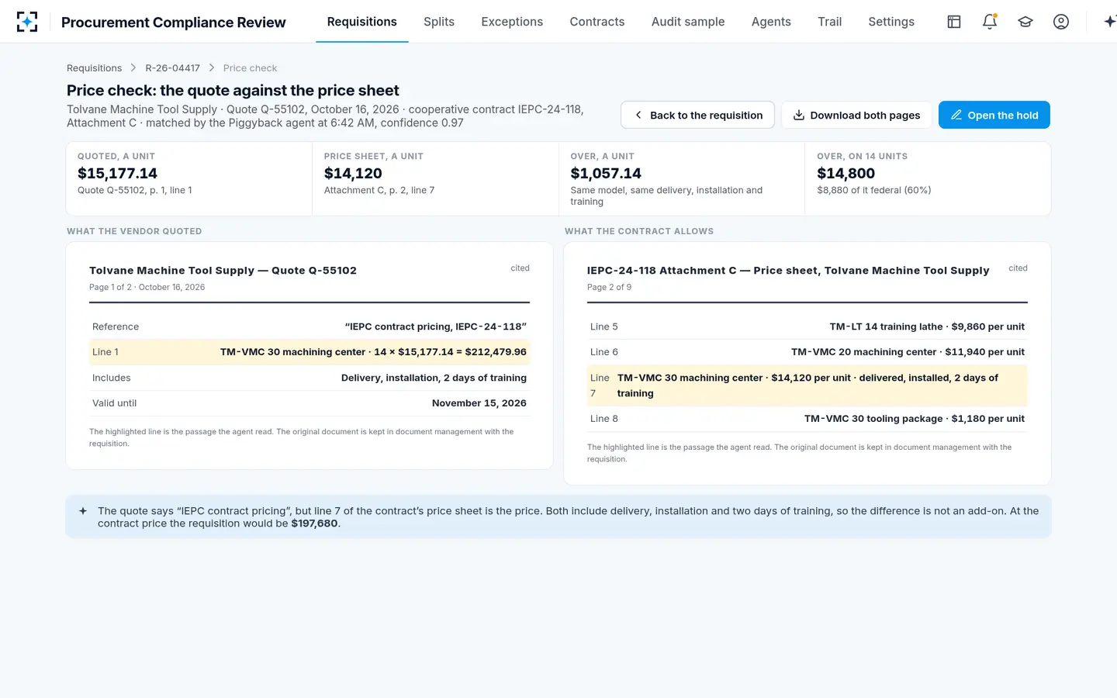Click the Quote Q-55102 document title
Screen dimensions: 1117x698
pos(223,271)
